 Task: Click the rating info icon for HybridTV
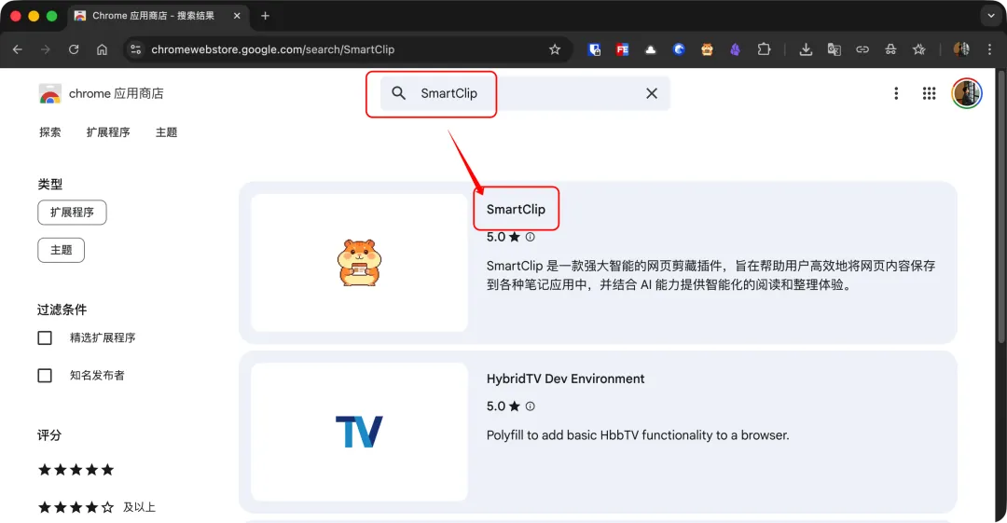(x=530, y=406)
